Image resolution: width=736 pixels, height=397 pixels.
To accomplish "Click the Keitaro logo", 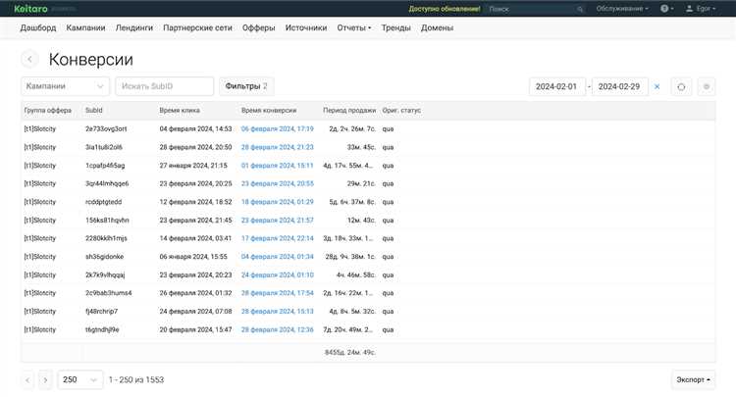I will coord(30,9).
